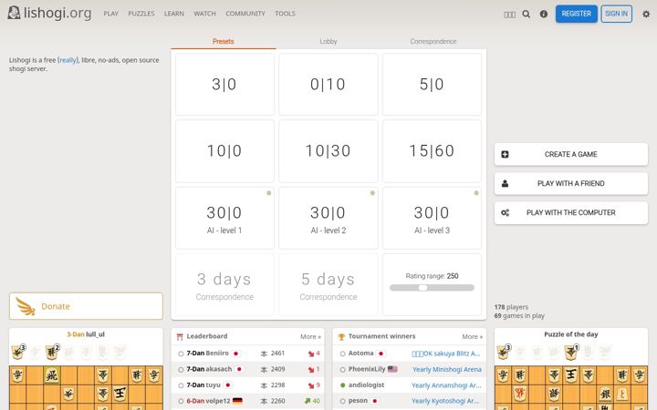Click the green online dot beside andiologist
The width and height of the screenshot is (657, 410).
343,385
